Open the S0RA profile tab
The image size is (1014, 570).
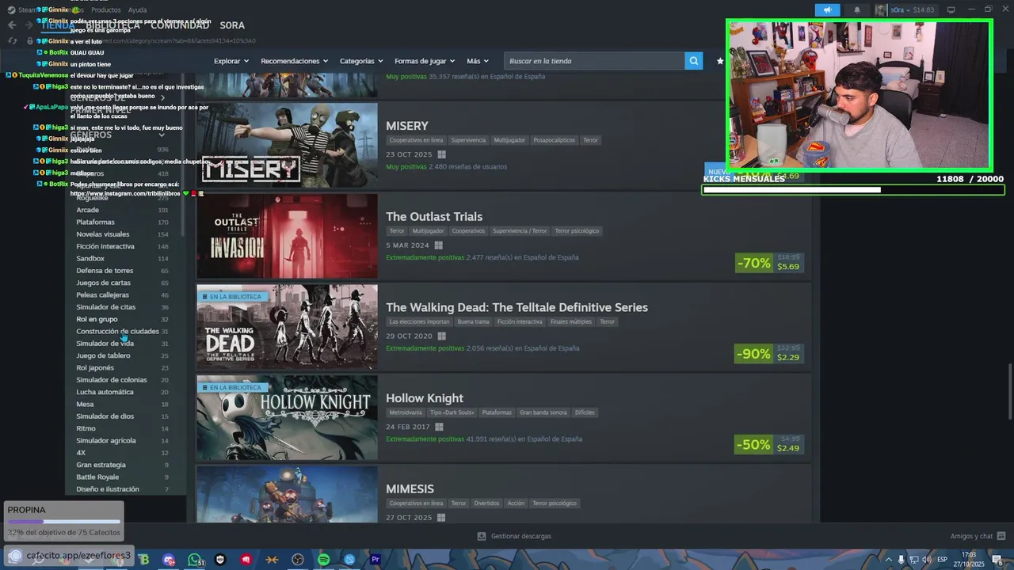point(232,25)
